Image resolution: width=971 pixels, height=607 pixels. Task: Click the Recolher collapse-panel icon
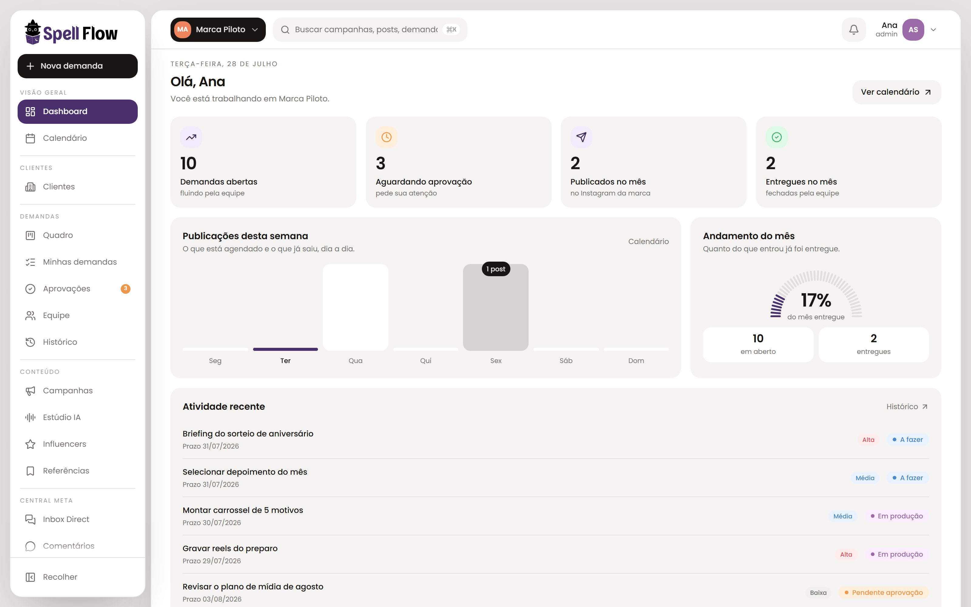[30, 577]
